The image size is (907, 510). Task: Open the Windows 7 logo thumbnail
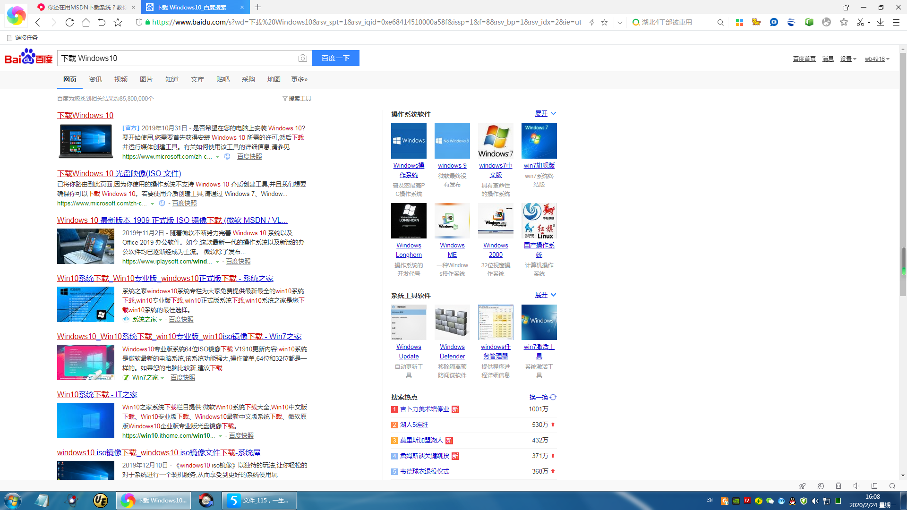496,141
